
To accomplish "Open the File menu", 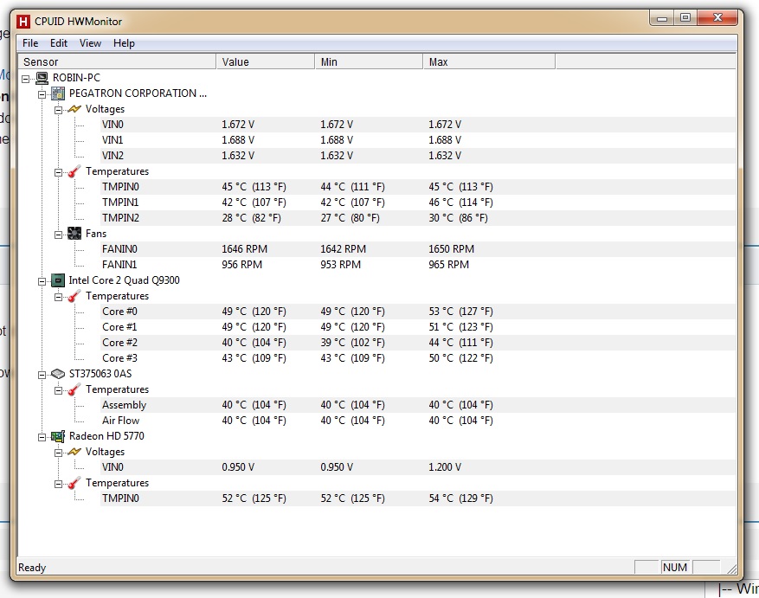I will 30,43.
